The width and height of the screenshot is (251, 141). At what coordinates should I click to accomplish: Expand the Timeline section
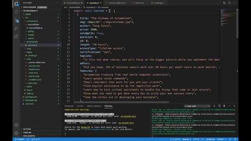27,132
